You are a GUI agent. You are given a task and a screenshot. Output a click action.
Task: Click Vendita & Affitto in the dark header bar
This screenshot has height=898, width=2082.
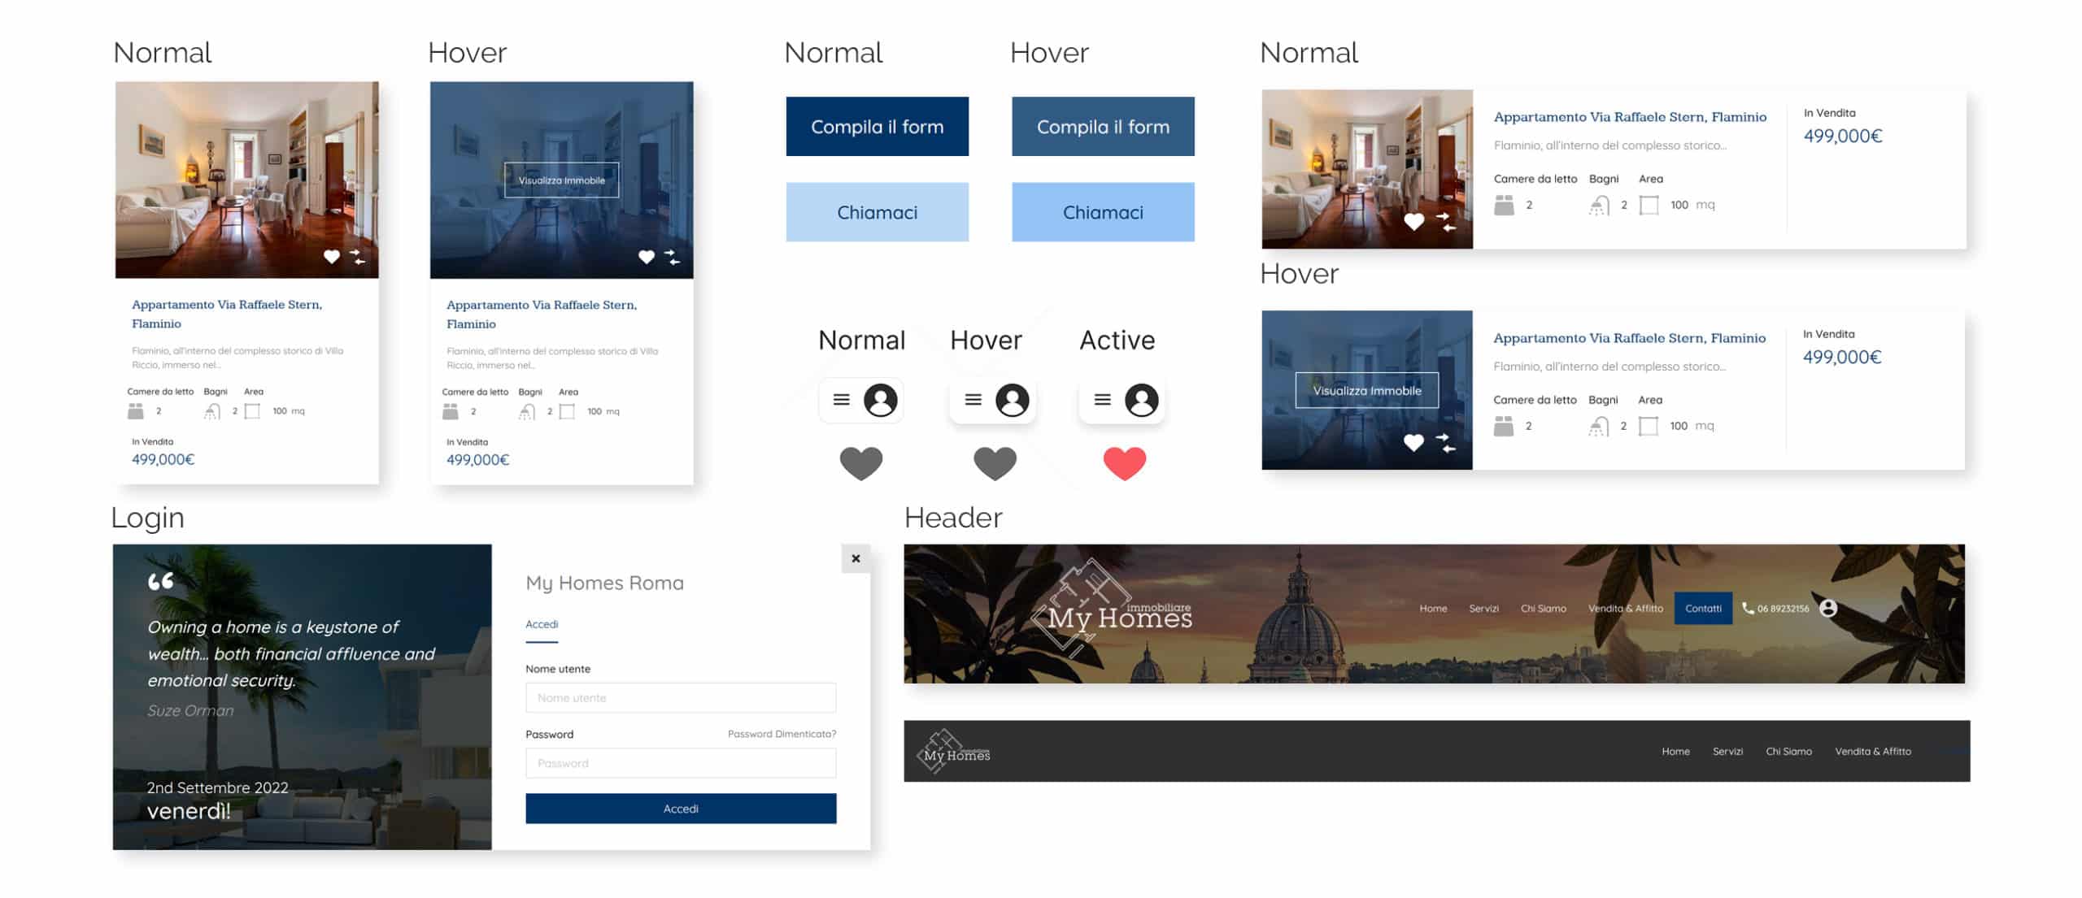point(1873,752)
